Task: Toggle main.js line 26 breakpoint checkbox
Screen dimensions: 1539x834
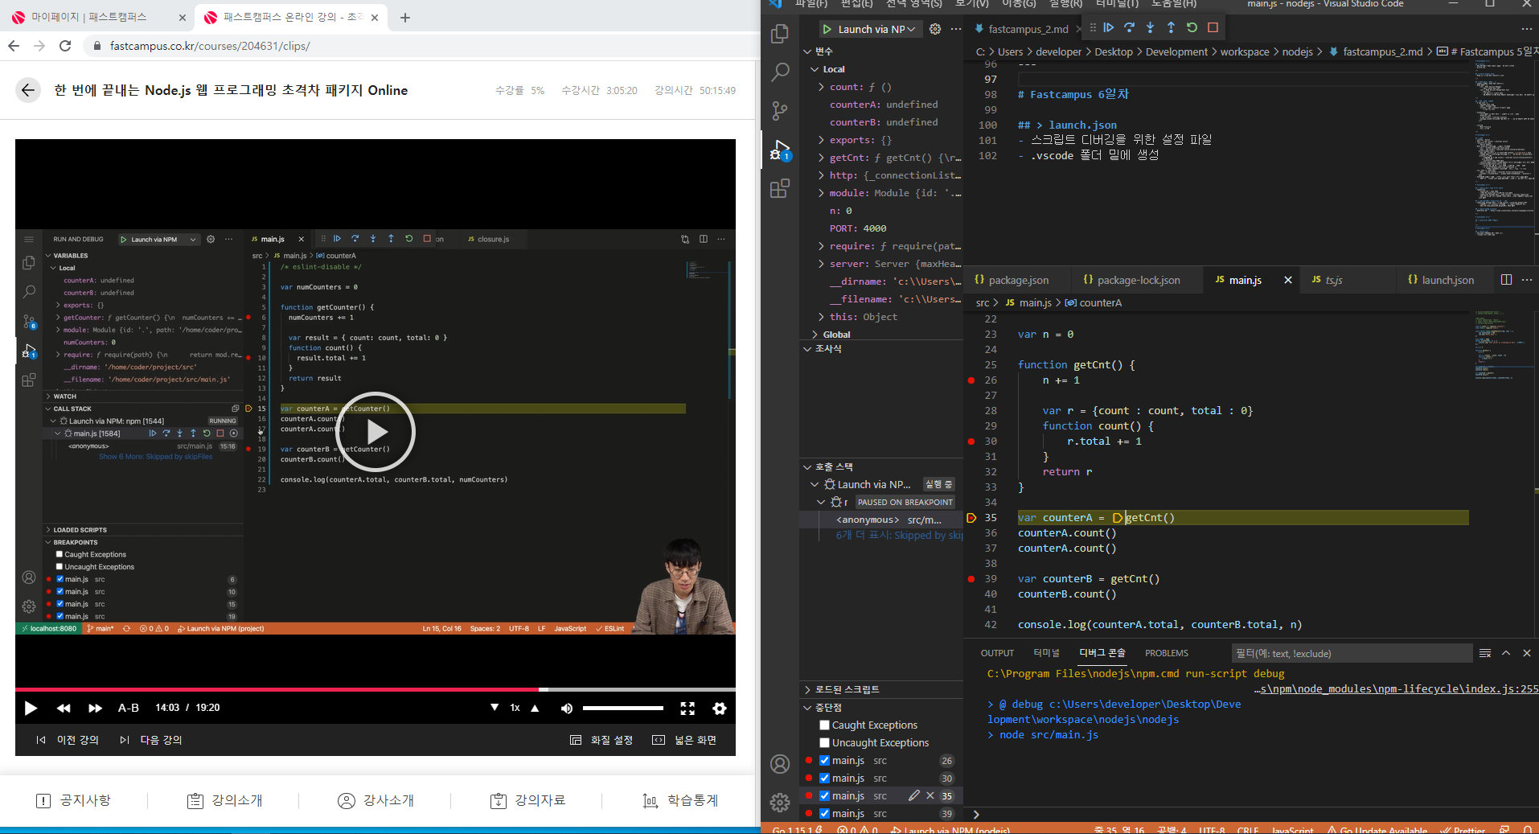Action: coord(824,760)
